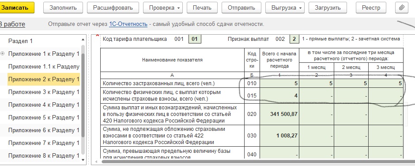The width and height of the screenshot is (415, 166).
Task: Select Приложение 1.1 к Разделу in list
Action: [44, 67]
